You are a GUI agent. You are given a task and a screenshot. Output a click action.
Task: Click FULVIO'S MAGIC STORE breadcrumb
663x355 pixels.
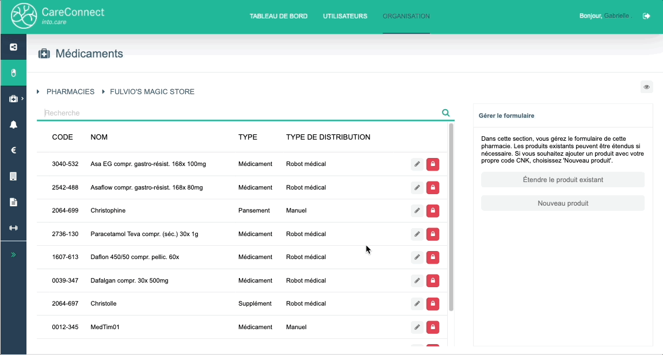click(x=152, y=91)
